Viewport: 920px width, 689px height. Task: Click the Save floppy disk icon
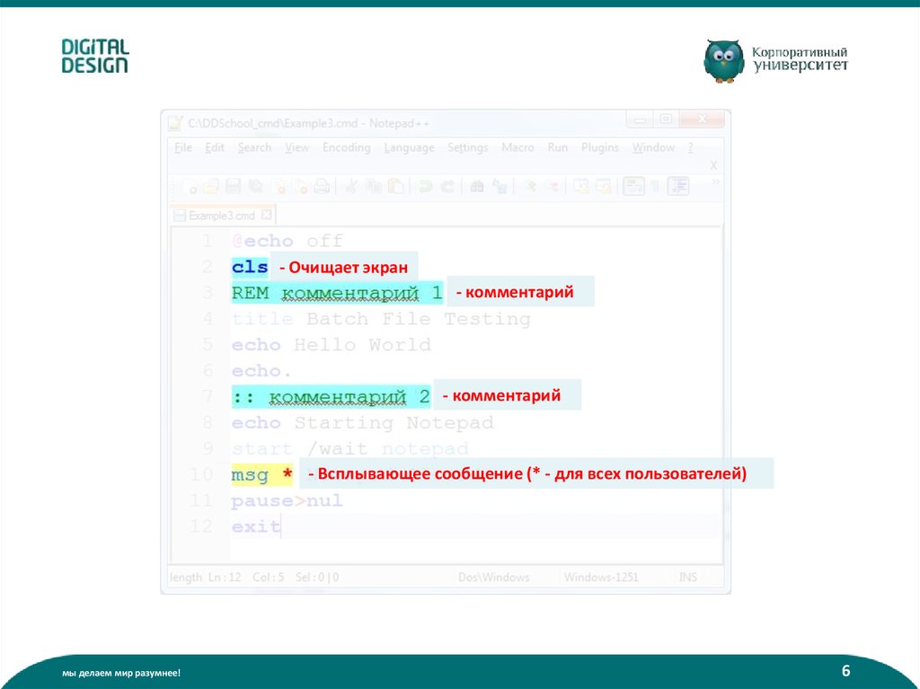(x=233, y=187)
